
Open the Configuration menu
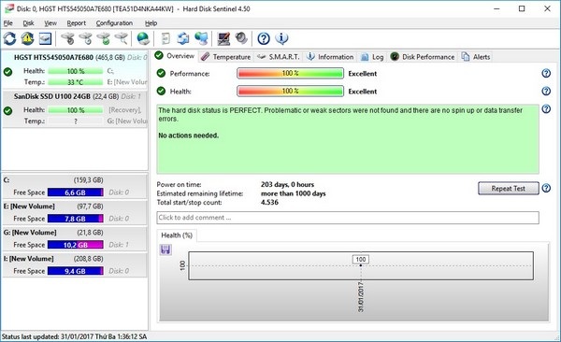point(114,23)
